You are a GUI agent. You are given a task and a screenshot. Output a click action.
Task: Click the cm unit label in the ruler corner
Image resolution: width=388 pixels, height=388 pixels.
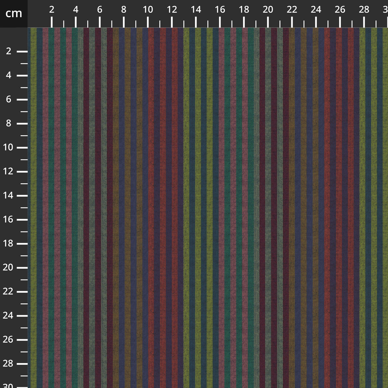click(x=14, y=14)
